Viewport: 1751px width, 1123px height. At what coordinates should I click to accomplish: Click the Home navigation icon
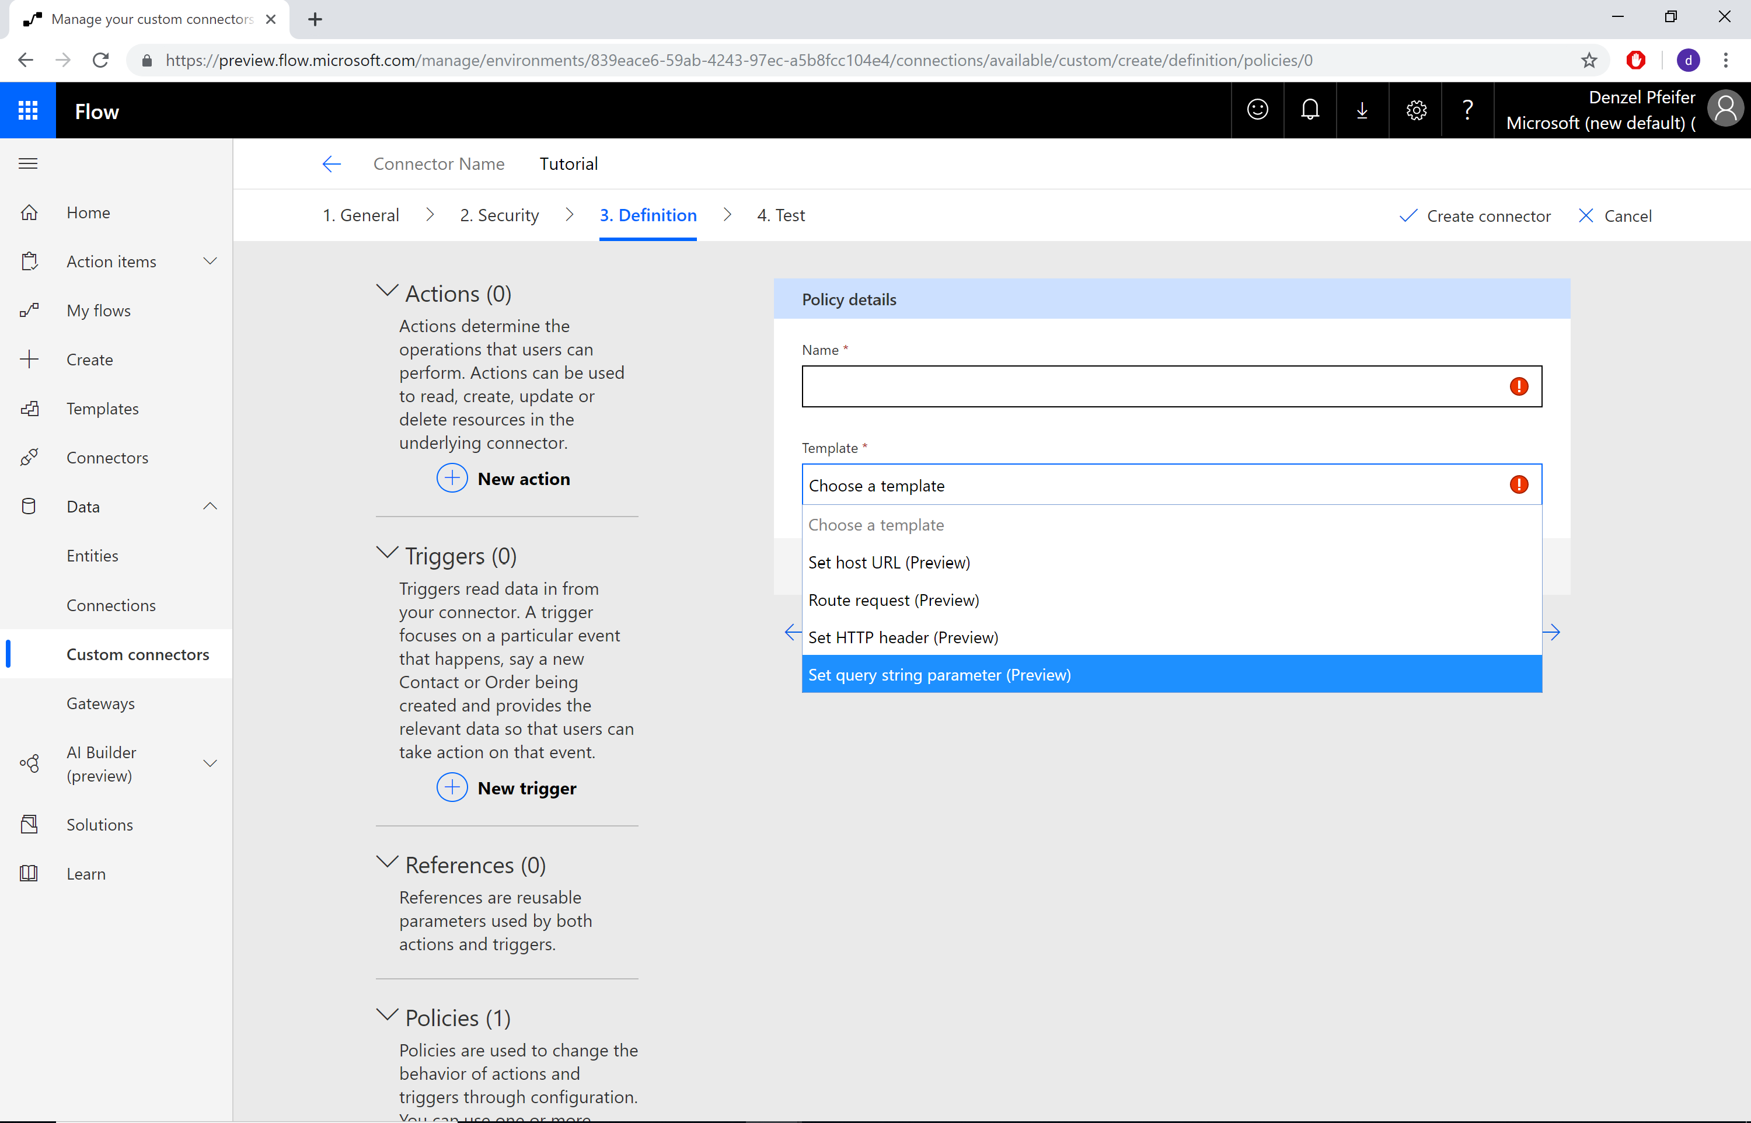tap(29, 212)
